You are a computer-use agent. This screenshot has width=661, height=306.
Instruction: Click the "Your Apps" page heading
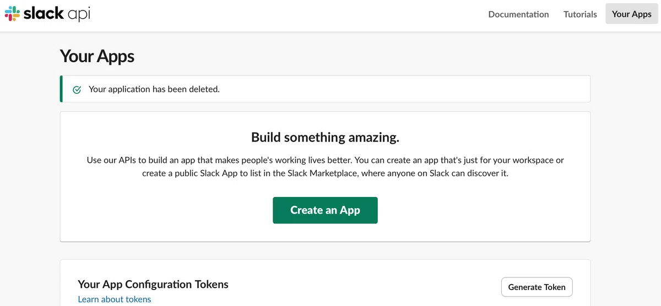point(97,56)
